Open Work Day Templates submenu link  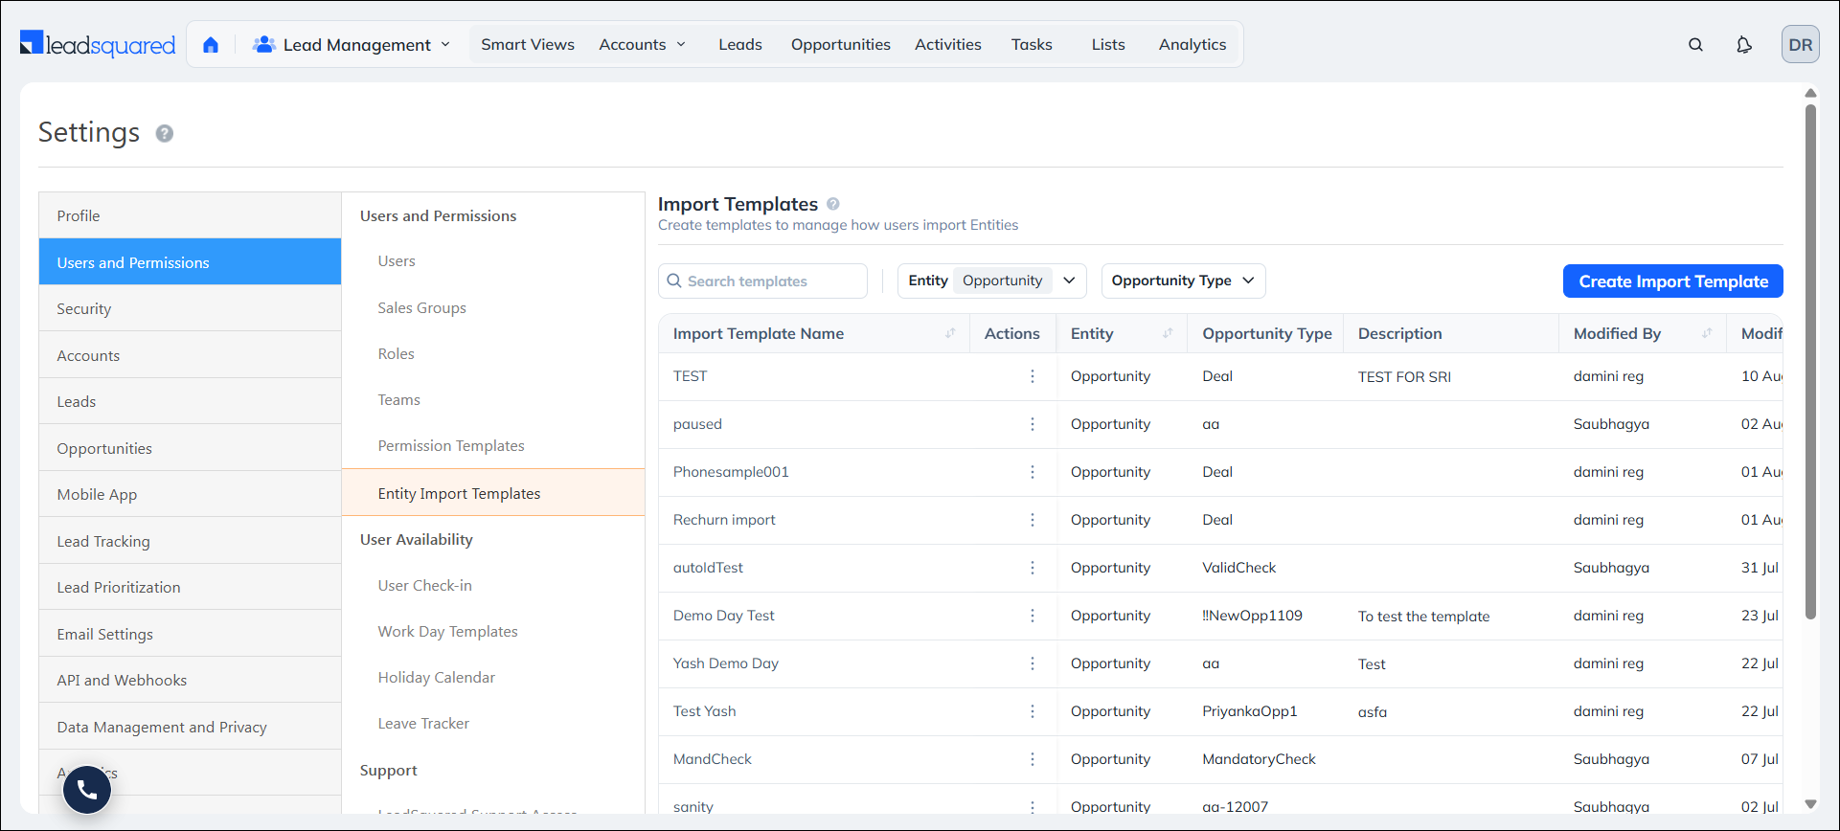447,631
